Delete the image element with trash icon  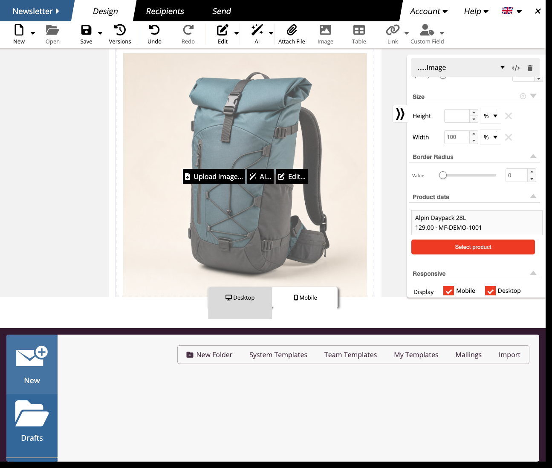click(x=530, y=68)
